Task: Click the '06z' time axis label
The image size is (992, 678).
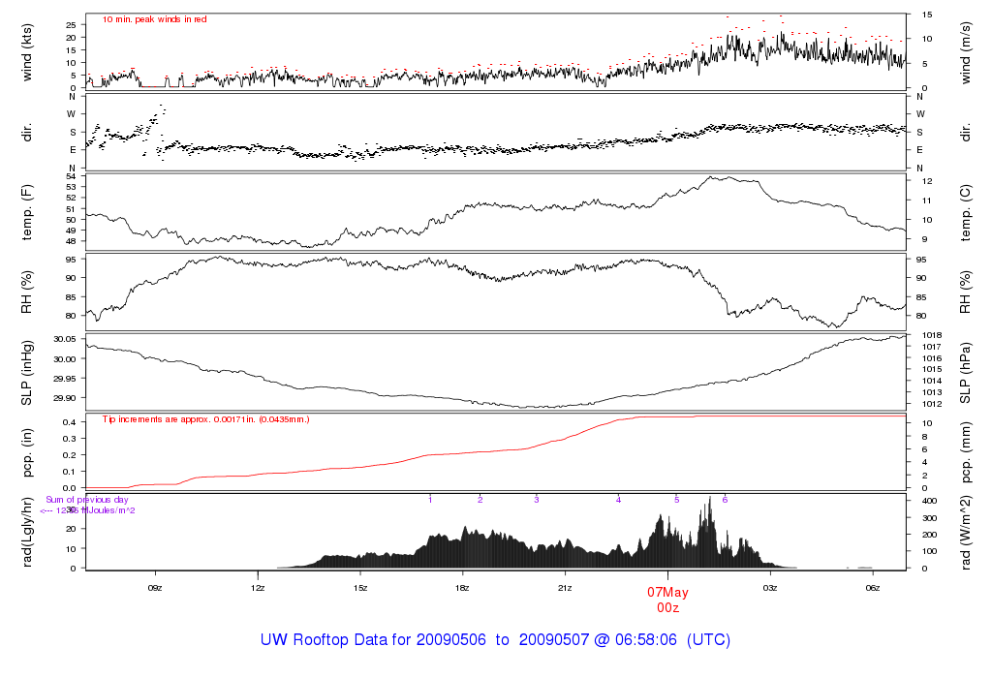Action: tap(873, 588)
